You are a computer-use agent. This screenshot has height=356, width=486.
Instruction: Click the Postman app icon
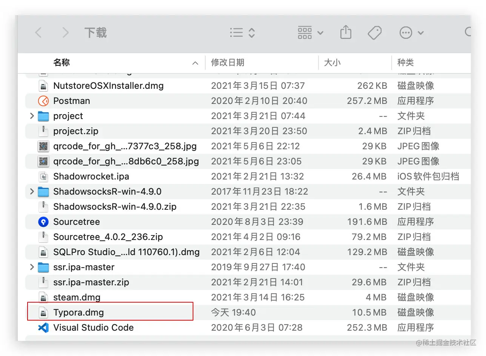pyautogui.click(x=44, y=101)
